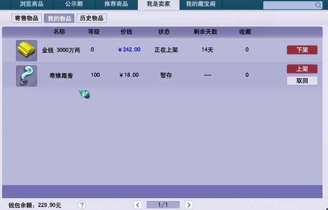Screen dimensions: 328x210
Task: Open the 推荐商品 tab
Action: (116, 4)
